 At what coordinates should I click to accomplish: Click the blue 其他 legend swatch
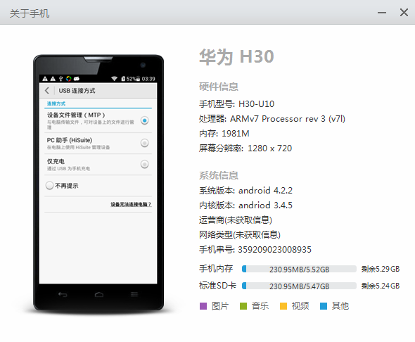click(324, 306)
